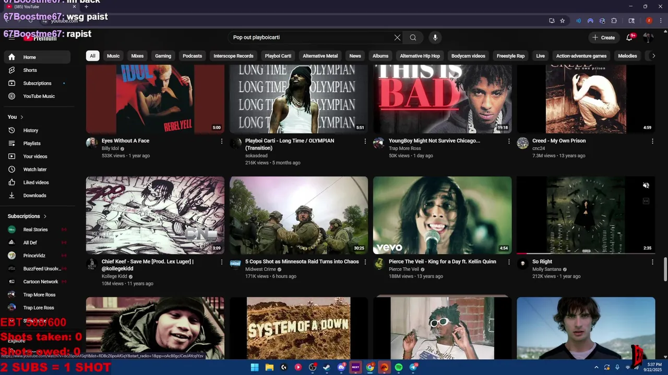
Task: Open OBS Studio from the taskbar
Action: 313,367
